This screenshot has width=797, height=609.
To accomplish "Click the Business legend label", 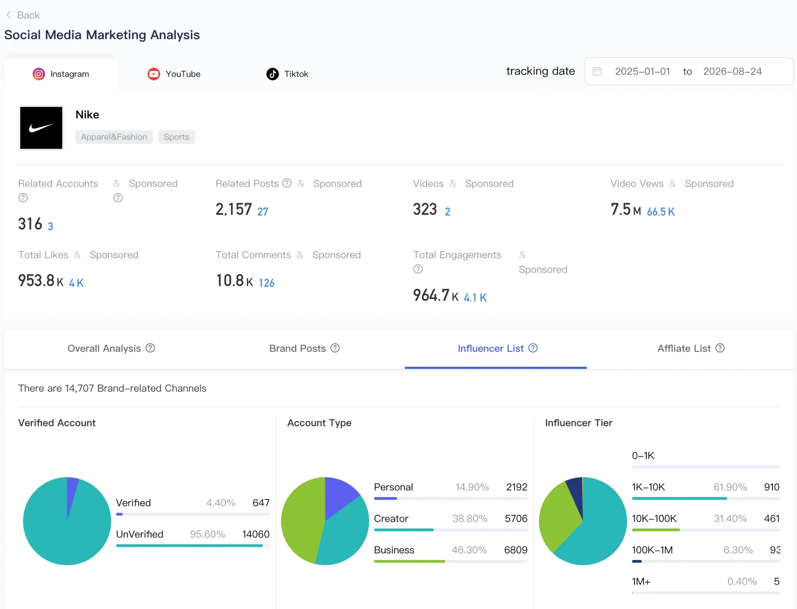I will coord(394,550).
